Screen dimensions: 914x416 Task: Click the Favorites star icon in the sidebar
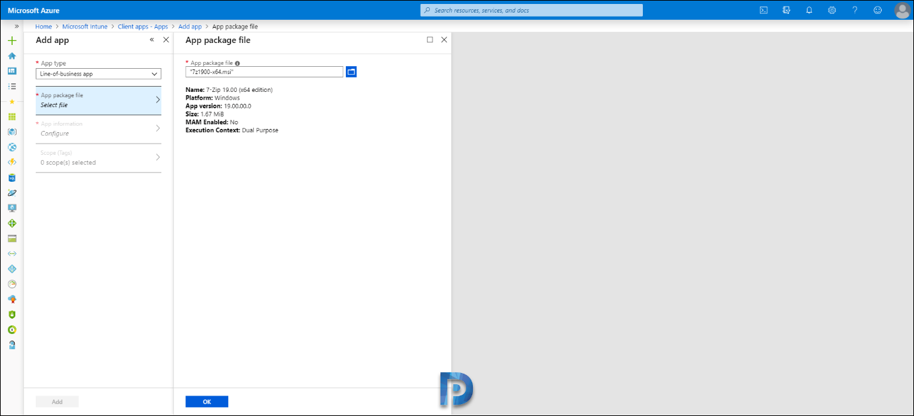(x=12, y=101)
